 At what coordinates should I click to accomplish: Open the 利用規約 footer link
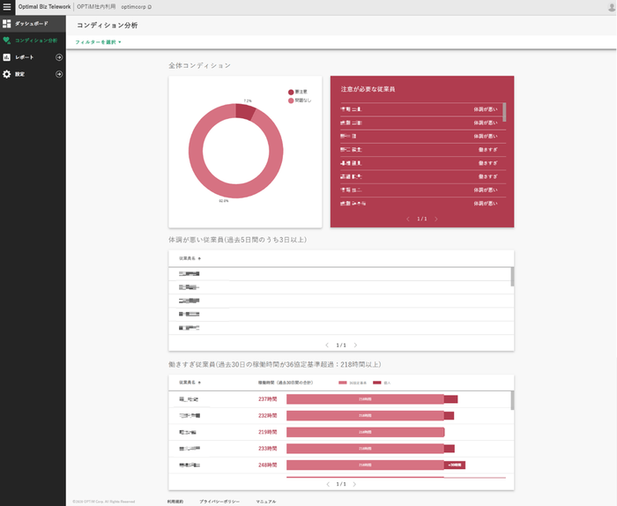tap(175, 501)
